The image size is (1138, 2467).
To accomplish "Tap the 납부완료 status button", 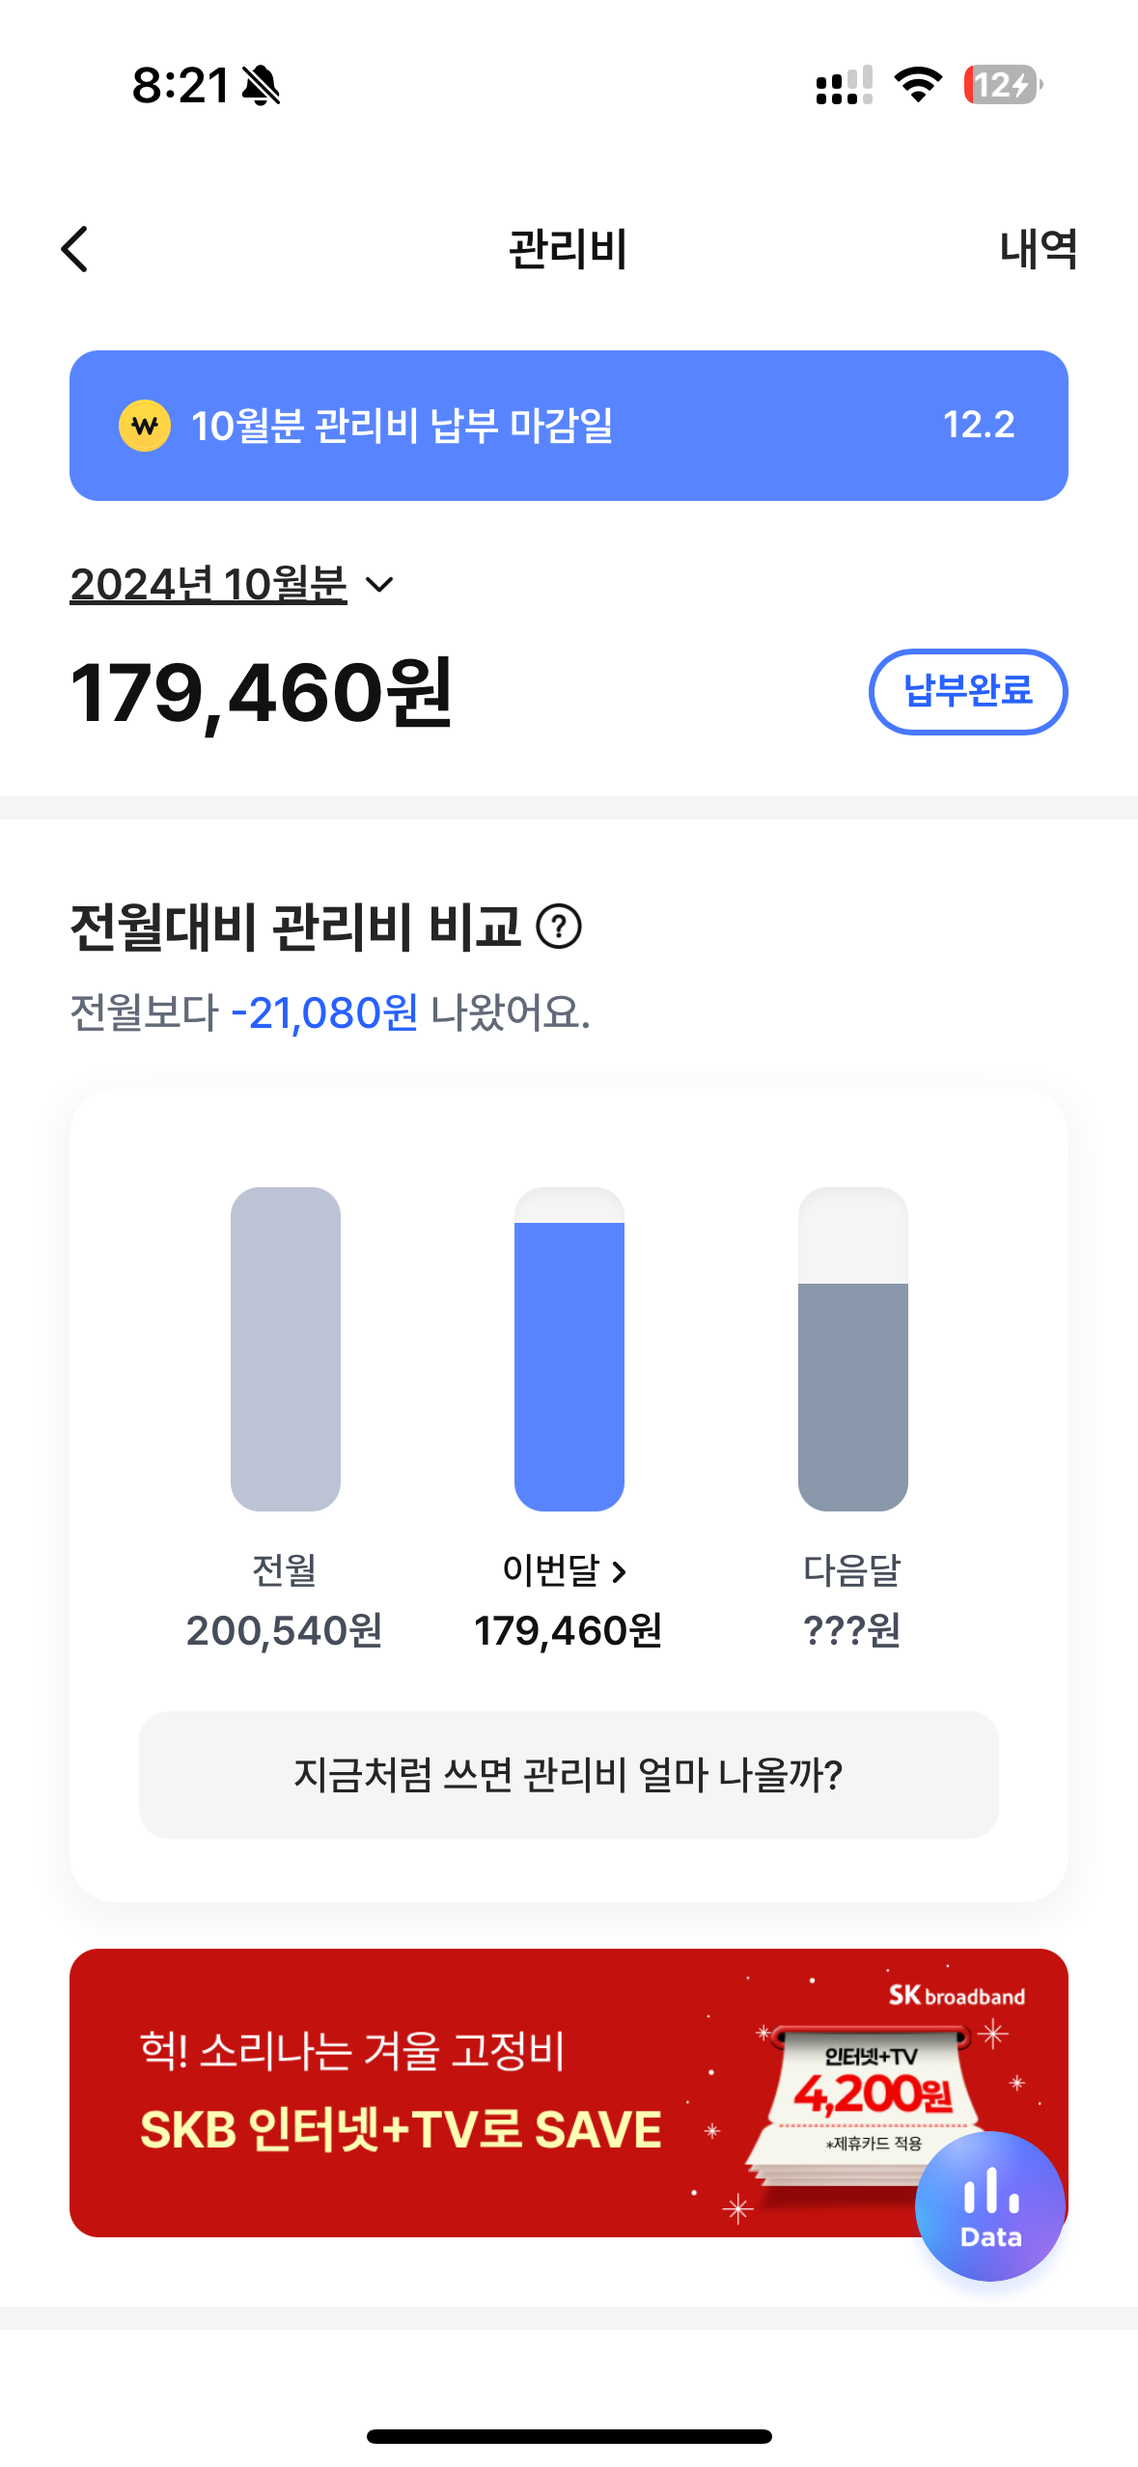I will (x=967, y=691).
